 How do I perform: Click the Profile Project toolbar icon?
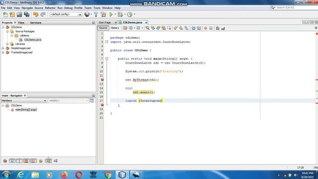click(130, 14)
